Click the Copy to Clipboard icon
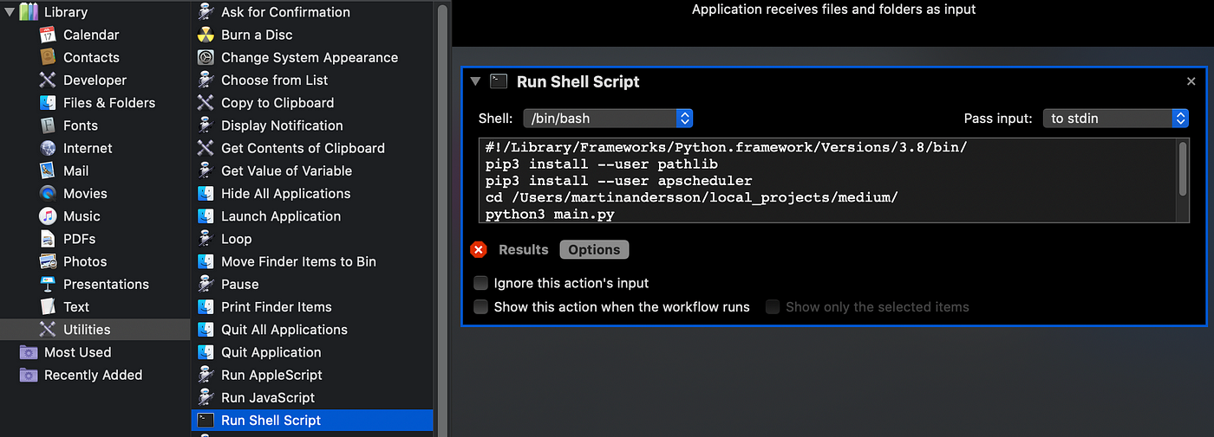Screen dimensions: 1214x437 [x=206, y=102]
